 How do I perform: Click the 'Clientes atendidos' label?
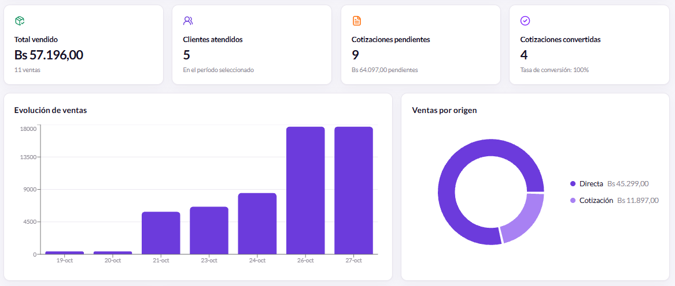click(x=213, y=40)
